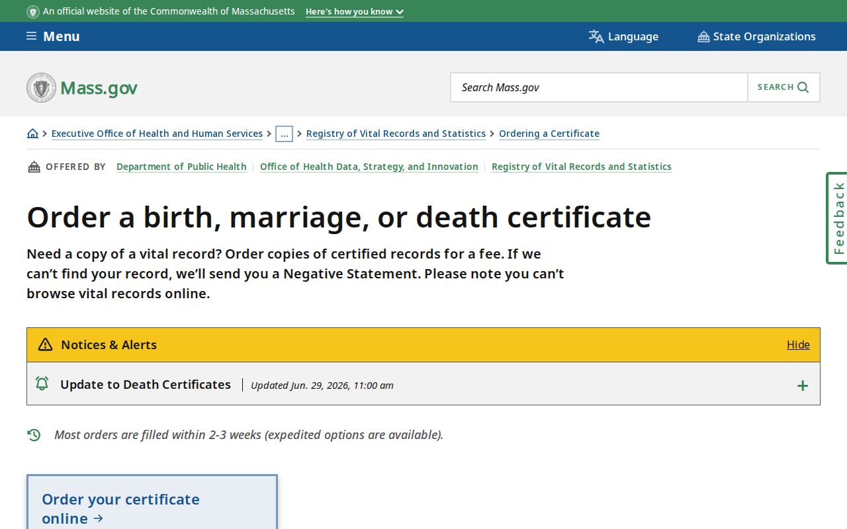Click the home icon in breadcrumb
The height and width of the screenshot is (529, 847).
32,134
